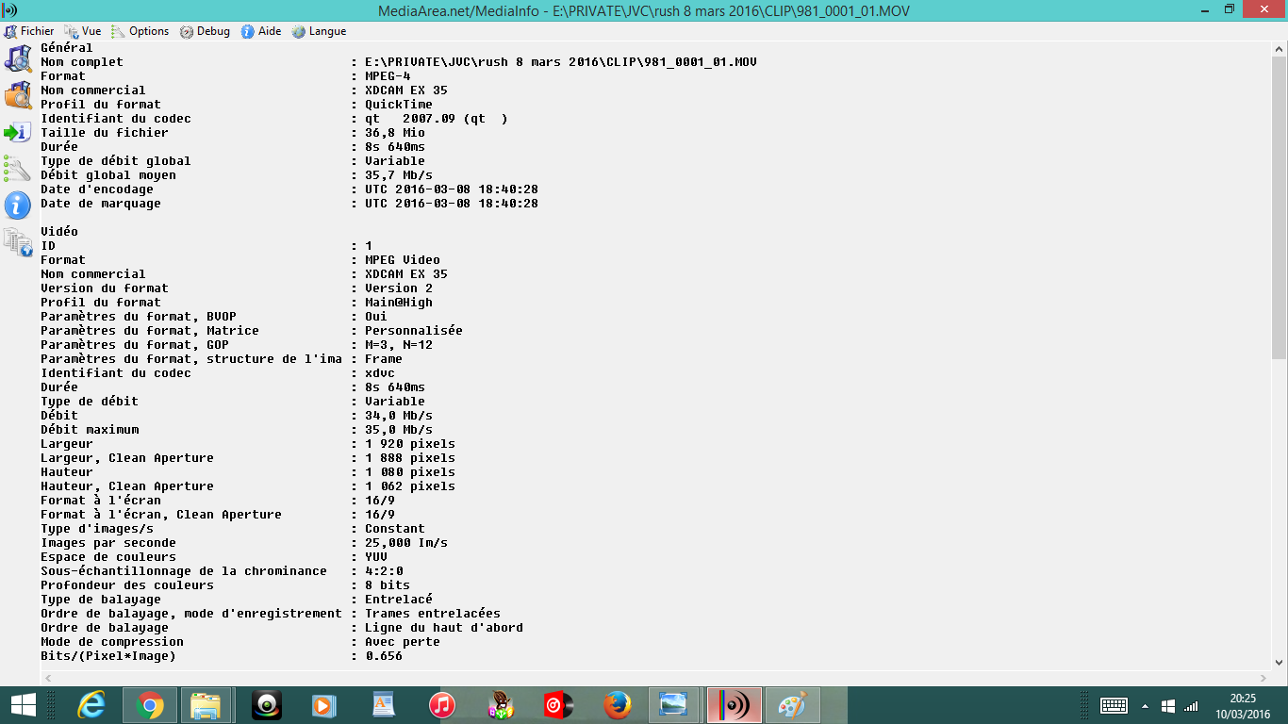Click the 'M=3, N=12' GOP value
Image resolution: width=1288 pixels, height=724 pixels.
(399, 345)
